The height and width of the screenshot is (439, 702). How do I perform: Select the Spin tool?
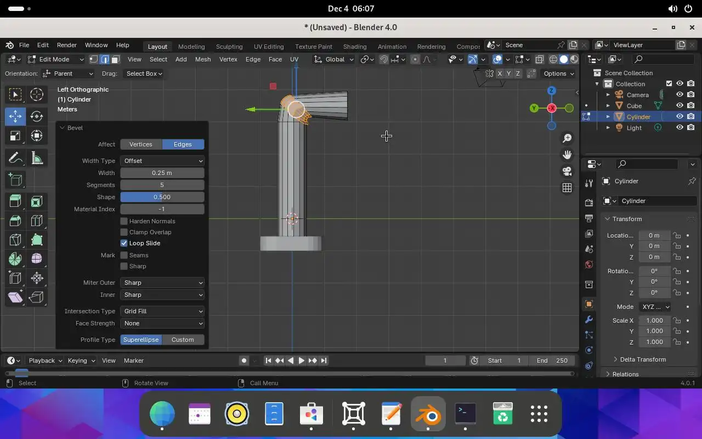point(15,258)
